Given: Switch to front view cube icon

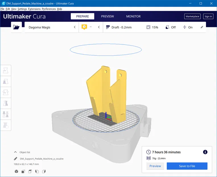Looking at the screenshot, I should pyautogui.click(x=23, y=171).
